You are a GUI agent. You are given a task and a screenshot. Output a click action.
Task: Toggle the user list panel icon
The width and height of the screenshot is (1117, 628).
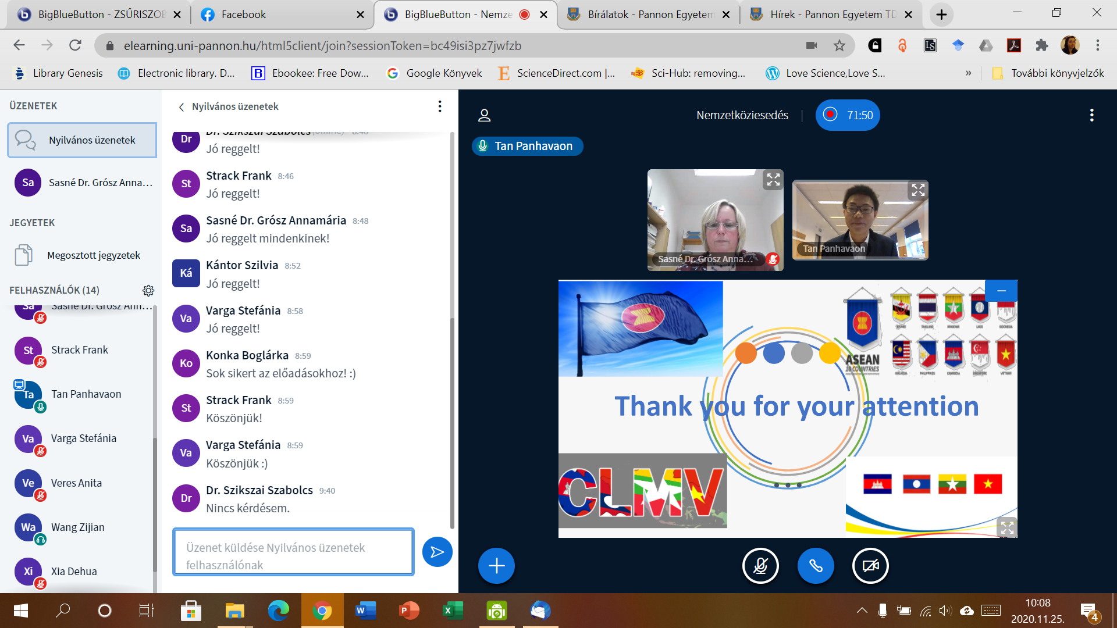(484, 115)
